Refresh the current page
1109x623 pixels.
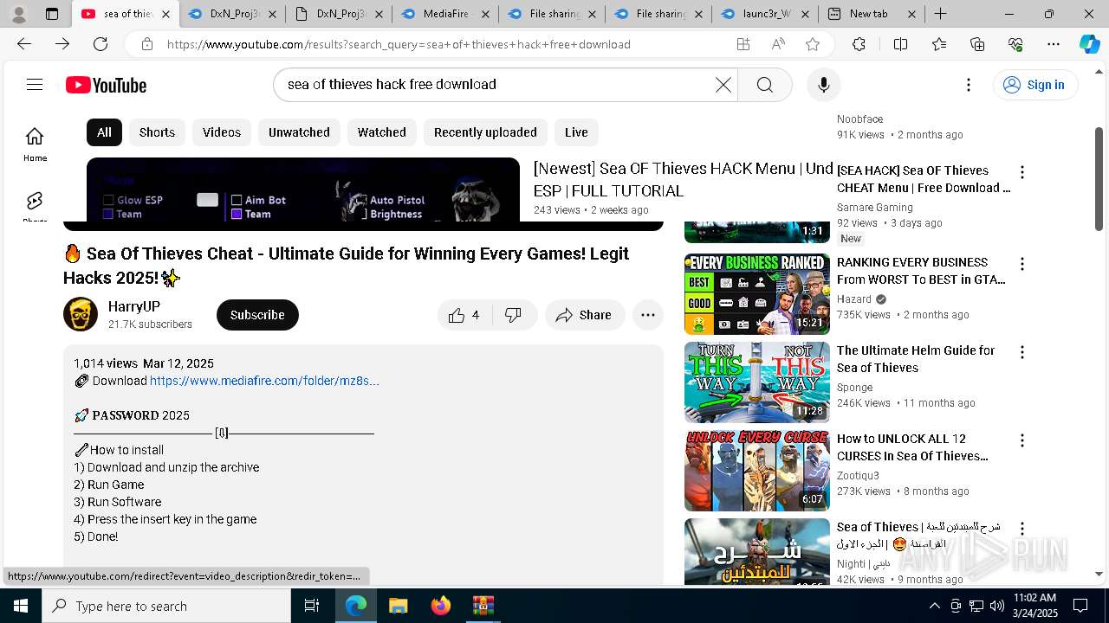click(x=101, y=44)
